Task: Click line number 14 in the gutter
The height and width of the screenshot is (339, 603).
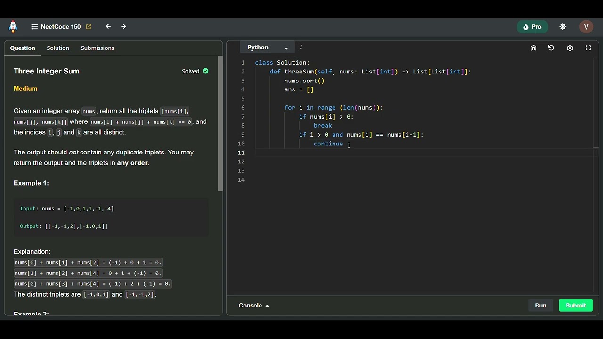Action: [241, 180]
